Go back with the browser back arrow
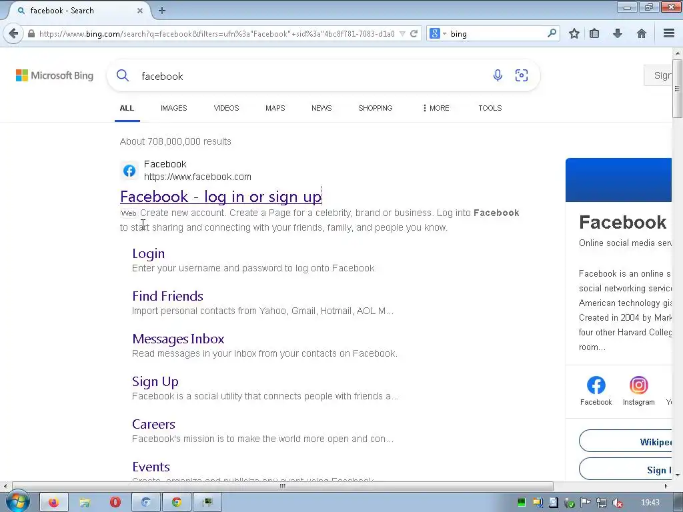Screen dimensions: 683x512 13,33
